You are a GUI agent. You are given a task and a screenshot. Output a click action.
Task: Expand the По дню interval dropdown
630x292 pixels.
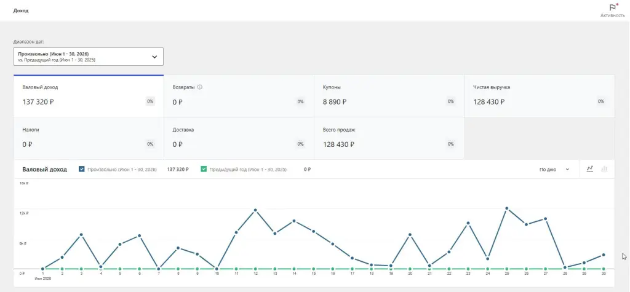point(554,170)
